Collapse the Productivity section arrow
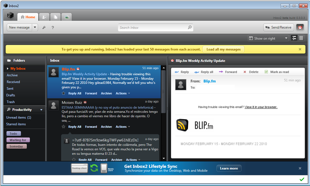The width and height of the screenshot is (310, 186). click(x=41, y=110)
